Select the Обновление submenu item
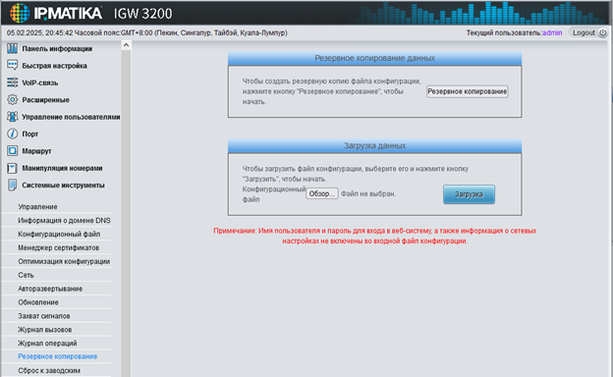 tap(38, 302)
